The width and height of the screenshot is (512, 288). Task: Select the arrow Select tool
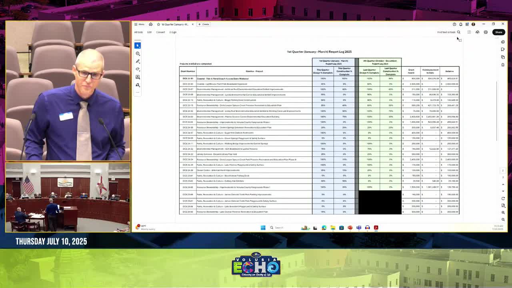138,46
